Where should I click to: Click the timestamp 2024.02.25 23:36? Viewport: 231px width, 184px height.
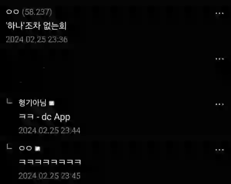[37, 40]
